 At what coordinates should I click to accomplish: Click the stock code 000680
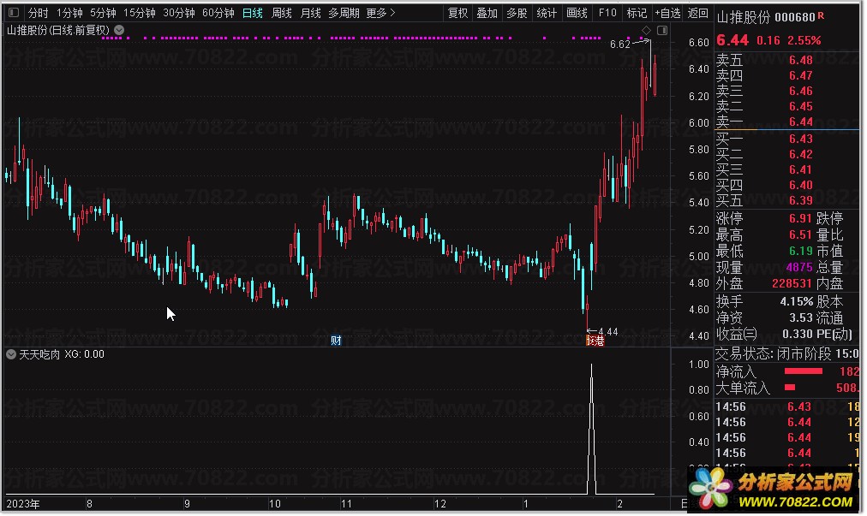(x=794, y=18)
